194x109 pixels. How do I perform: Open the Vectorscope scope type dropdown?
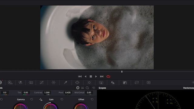coord(189,88)
